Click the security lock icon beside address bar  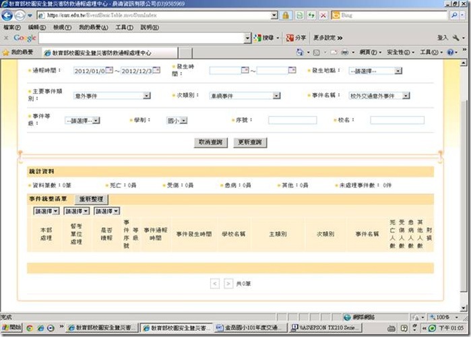coord(286,16)
